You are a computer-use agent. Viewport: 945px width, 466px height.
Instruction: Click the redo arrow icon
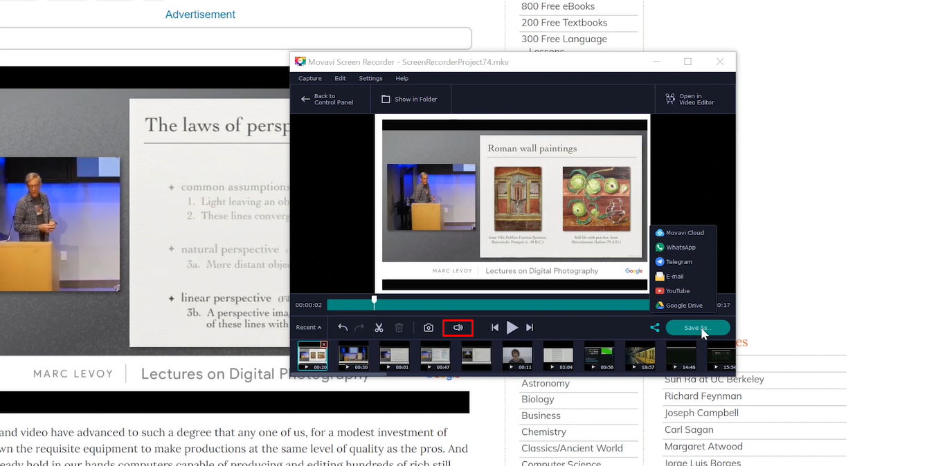click(359, 327)
